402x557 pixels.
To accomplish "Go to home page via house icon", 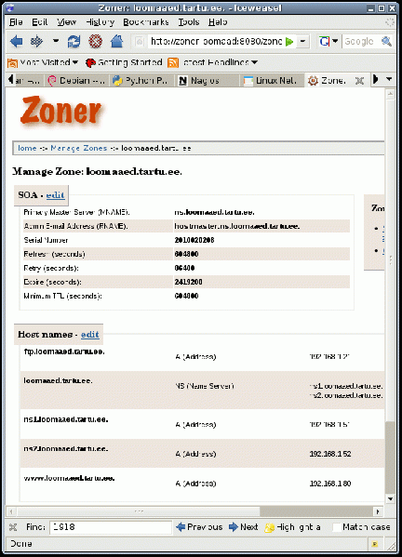I will [x=116, y=42].
